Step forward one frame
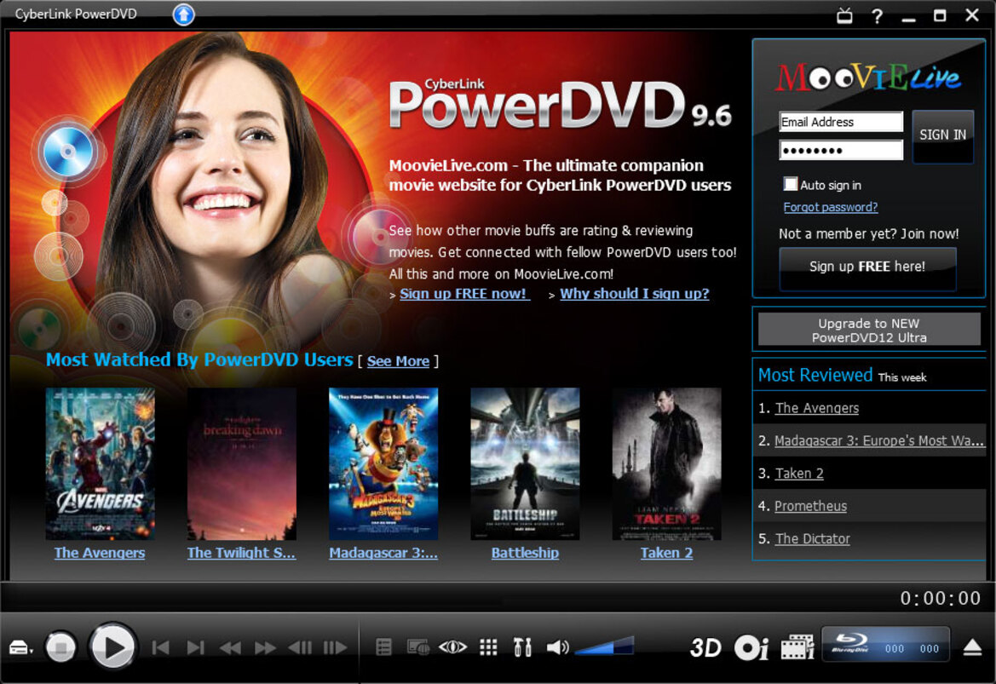 point(335,648)
